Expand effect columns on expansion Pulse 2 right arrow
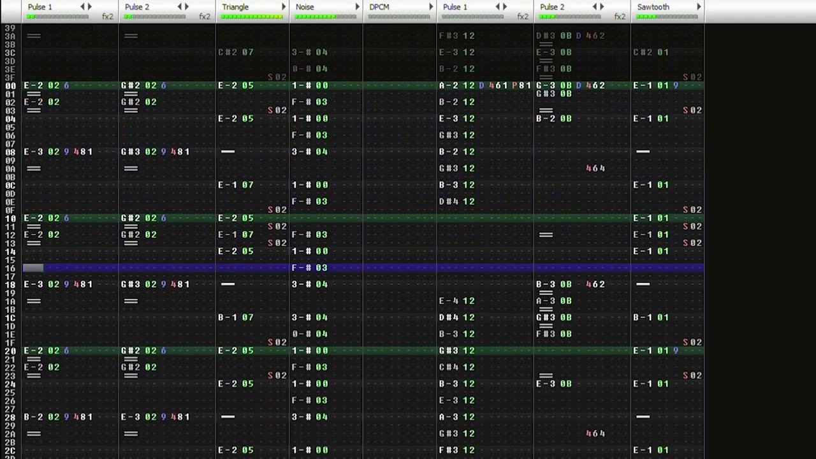The height and width of the screenshot is (459, 816). (602, 7)
